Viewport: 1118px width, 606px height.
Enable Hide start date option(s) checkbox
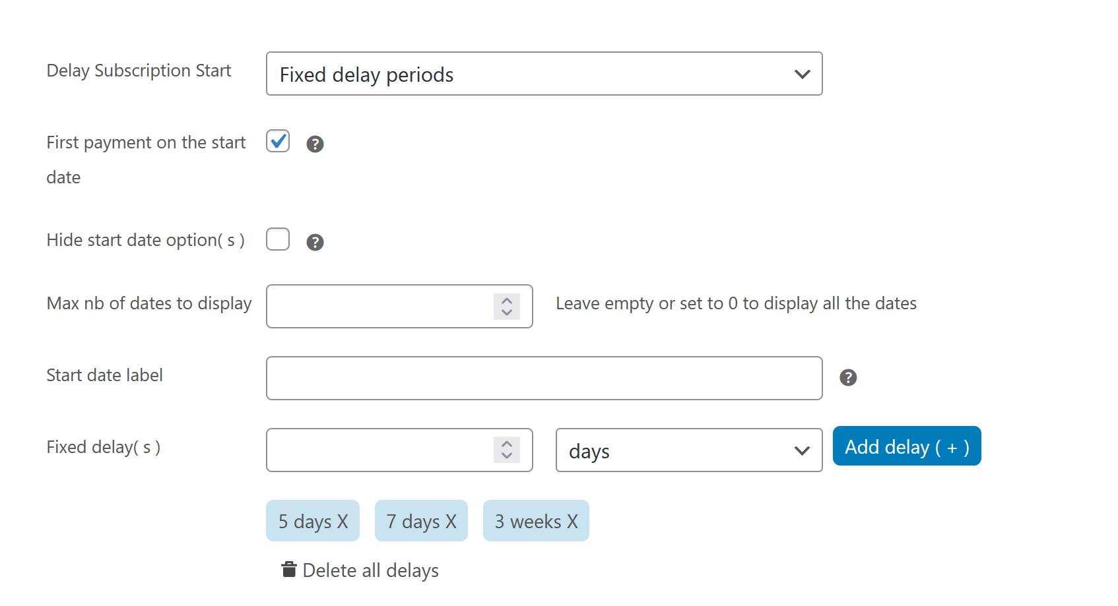(x=278, y=239)
